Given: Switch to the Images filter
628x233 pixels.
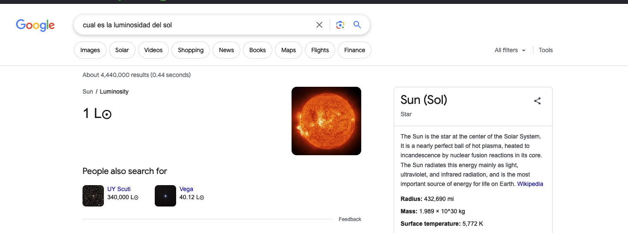Looking at the screenshot, I should click(90, 50).
